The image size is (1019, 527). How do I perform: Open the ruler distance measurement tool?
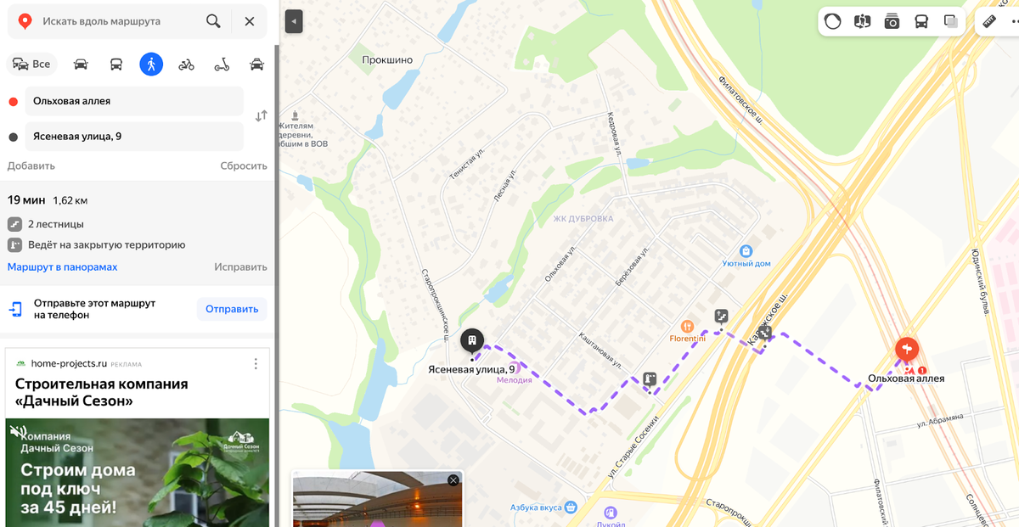[x=989, y=22]
